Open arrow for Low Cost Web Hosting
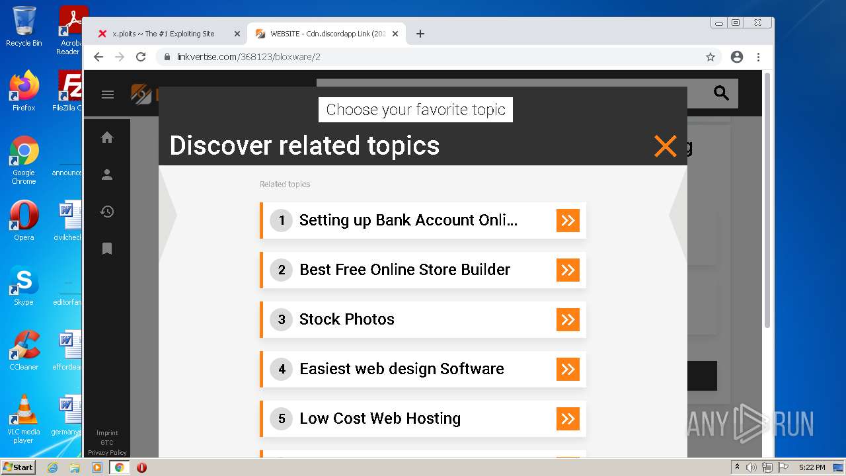This screenshot has height=476, width=846. (568, 418)
